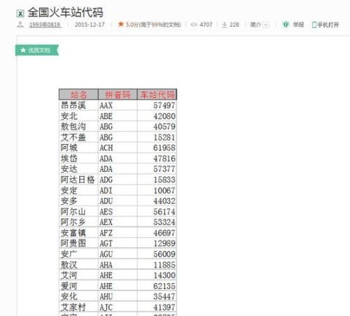Click the view count 4707

click(206, 24)
